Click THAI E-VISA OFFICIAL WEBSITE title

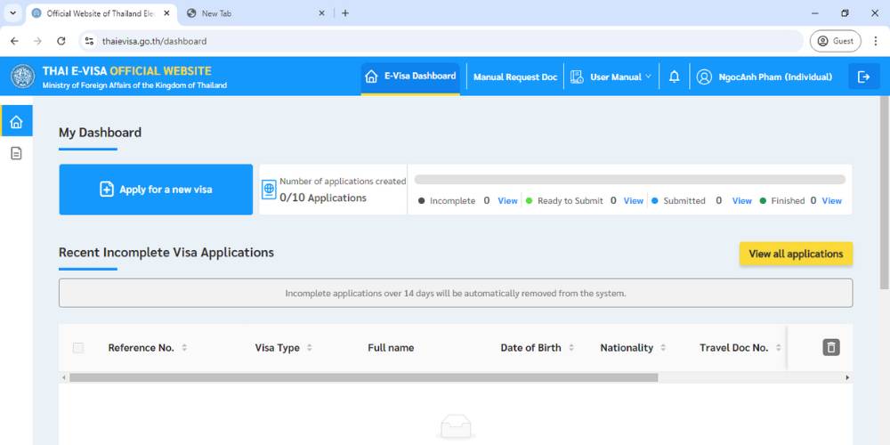(126, 71)
